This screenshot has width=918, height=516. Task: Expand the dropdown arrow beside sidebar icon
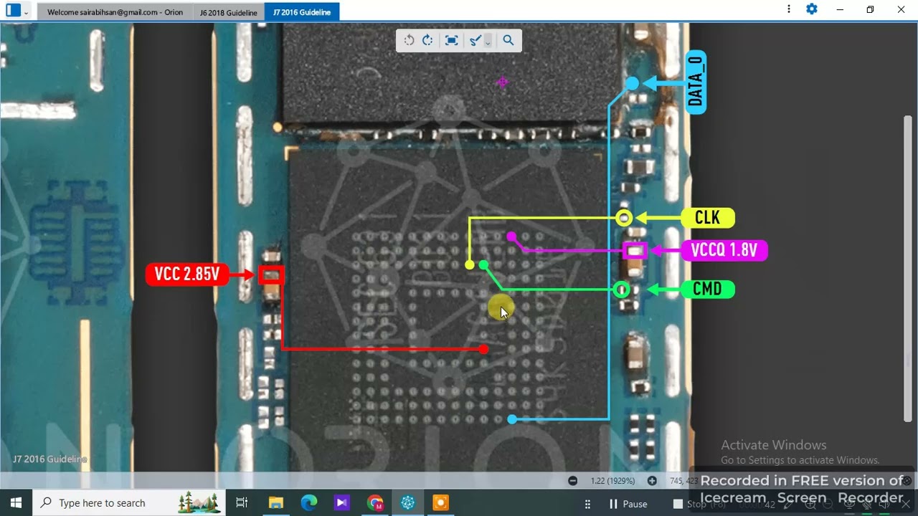[x=27, y=12]
